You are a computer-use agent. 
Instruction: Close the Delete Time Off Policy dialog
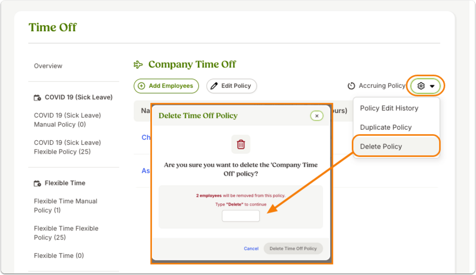317,116
